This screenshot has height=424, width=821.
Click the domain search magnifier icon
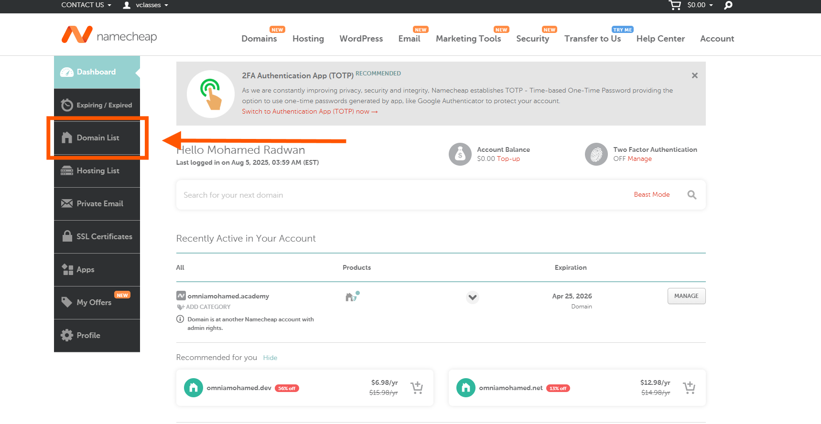[x=692, y=195]
